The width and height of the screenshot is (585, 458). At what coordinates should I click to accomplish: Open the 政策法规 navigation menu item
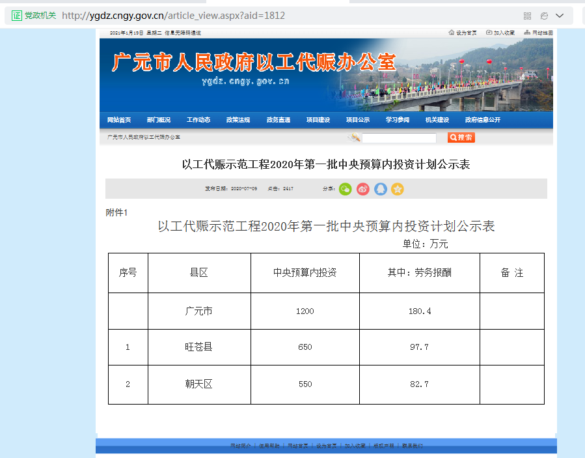tap(238, 120)
